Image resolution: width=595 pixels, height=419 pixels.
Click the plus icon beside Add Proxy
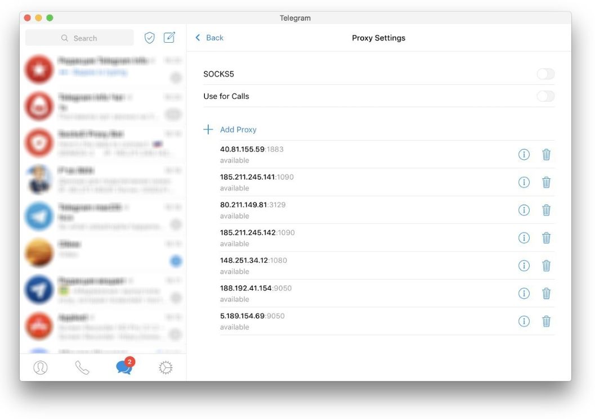(x=208, y=130)
